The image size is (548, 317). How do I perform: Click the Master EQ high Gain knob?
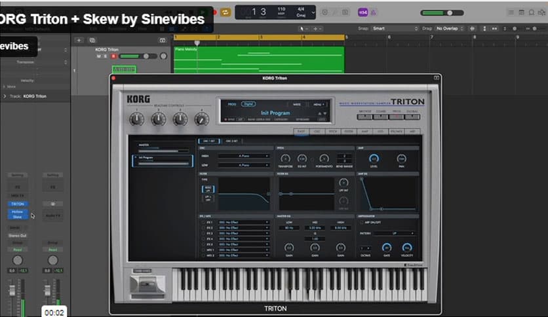point(341,248)
